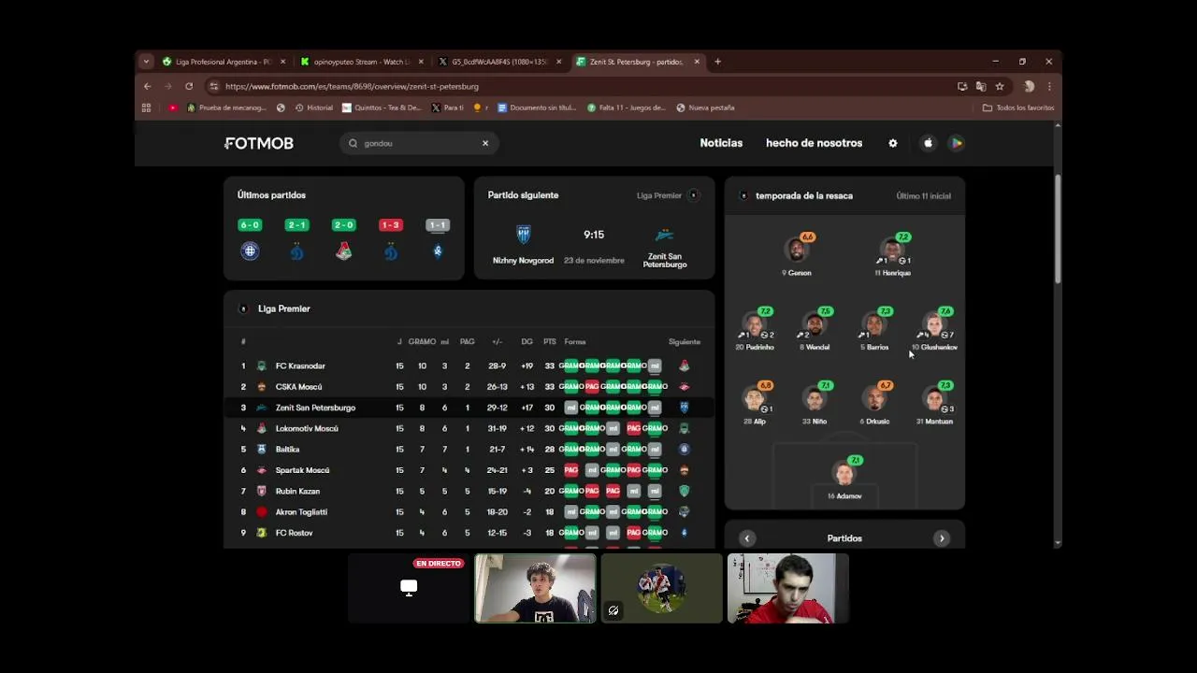
Task: Reload the current page
Action: (189, 86)
